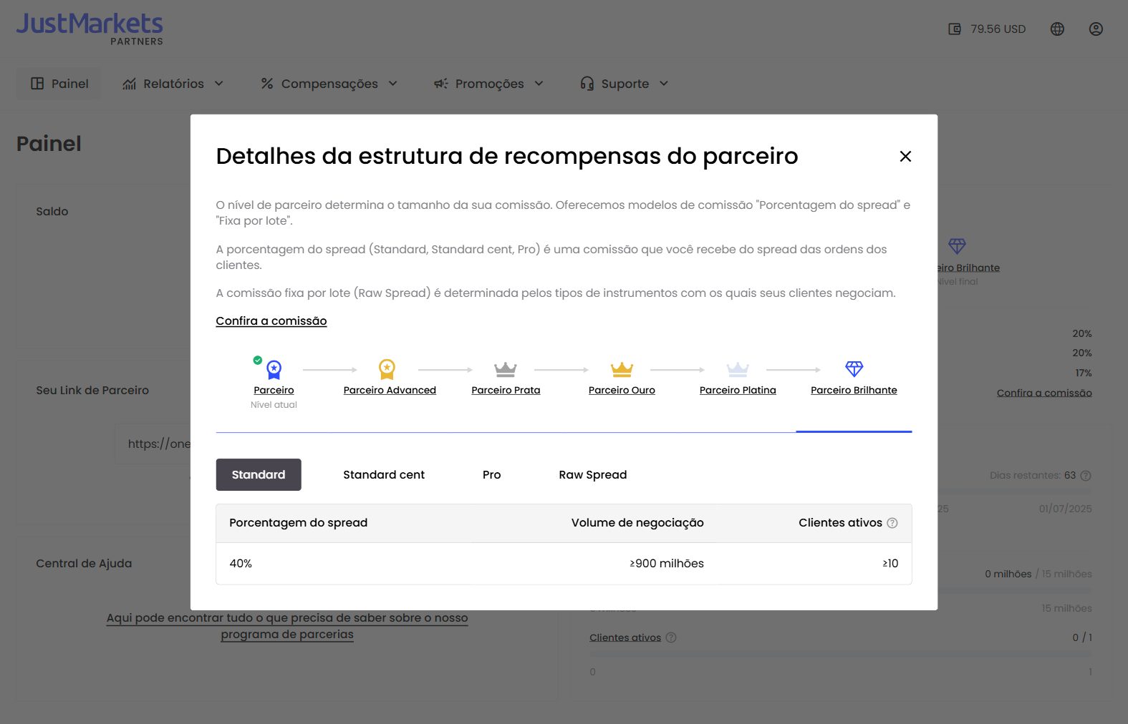
Task: Click the partner link URL field
Action: (x=153, y=444)
